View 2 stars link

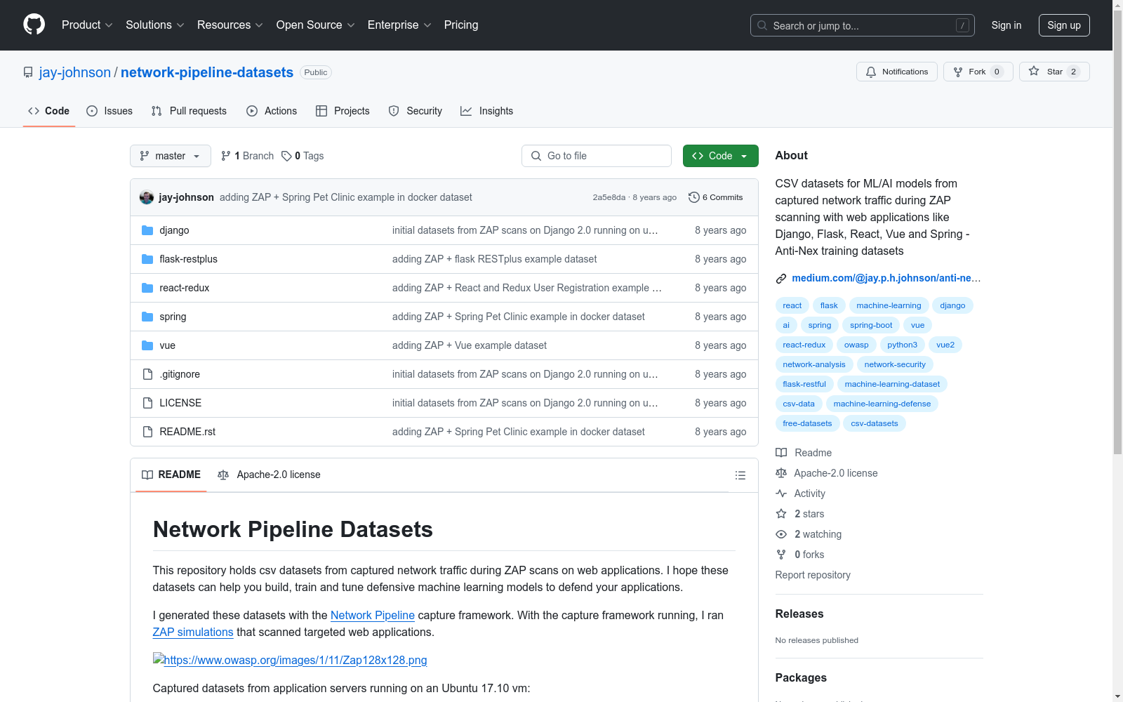tap(800, 514)
